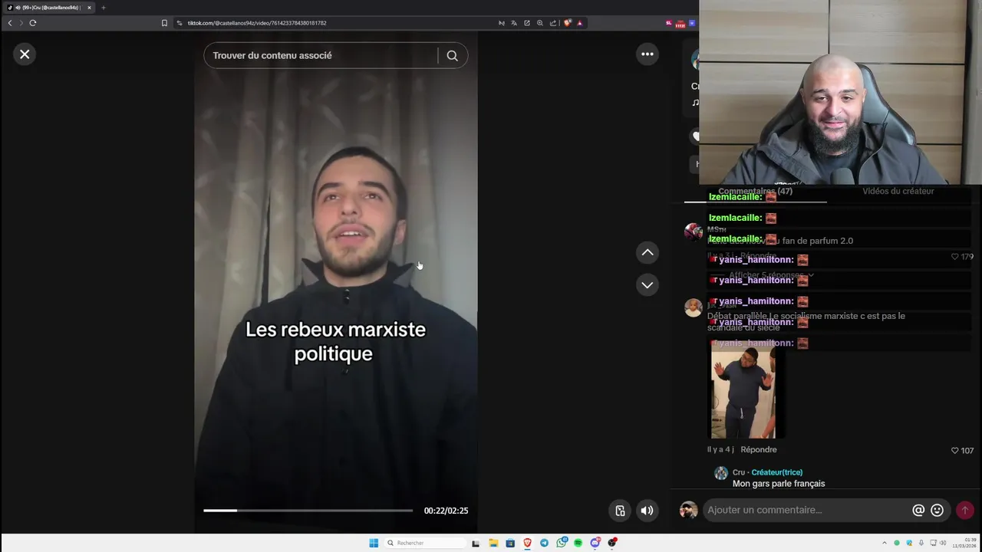Open OBS Studio from the taskbar

[x=612, y=543]
